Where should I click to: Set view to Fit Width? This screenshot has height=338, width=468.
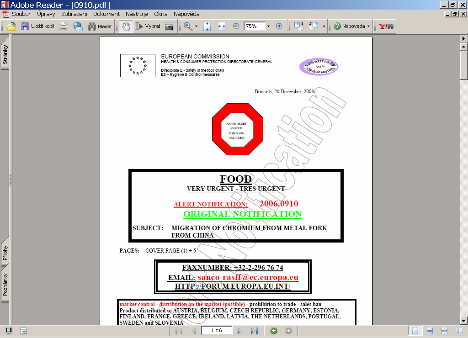pyautogui.click(x=222, y=26)
